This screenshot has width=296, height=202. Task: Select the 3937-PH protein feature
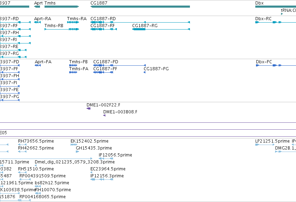click(x=10, y=79)
